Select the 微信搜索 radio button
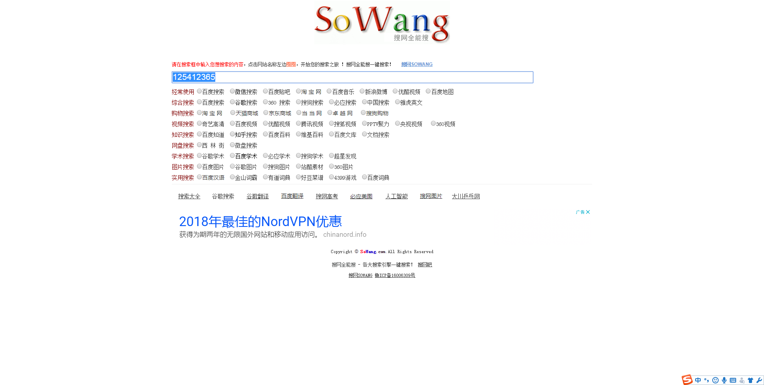Screen dimensions: 764x385 [x=232, y=91]
